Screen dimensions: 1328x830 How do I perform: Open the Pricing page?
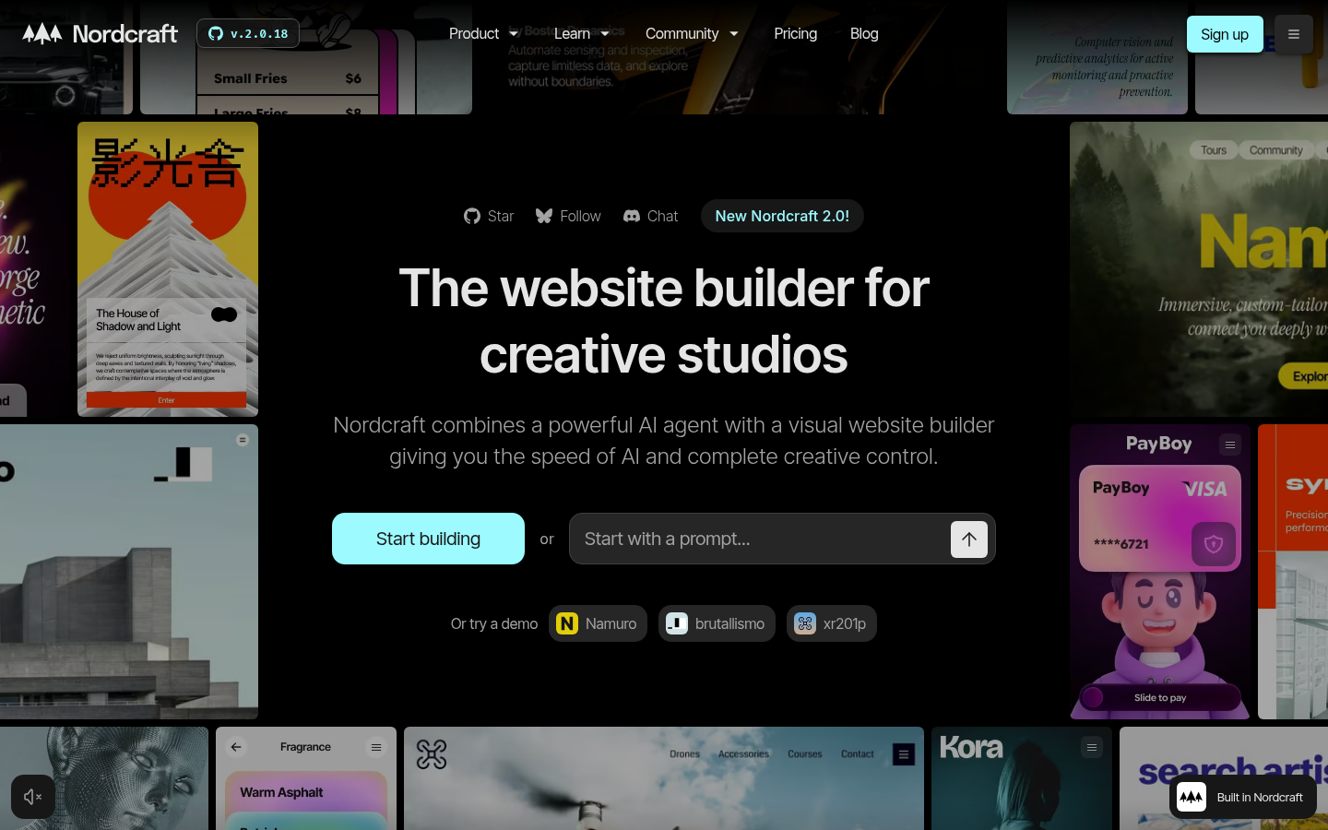(x=795, y=33)
